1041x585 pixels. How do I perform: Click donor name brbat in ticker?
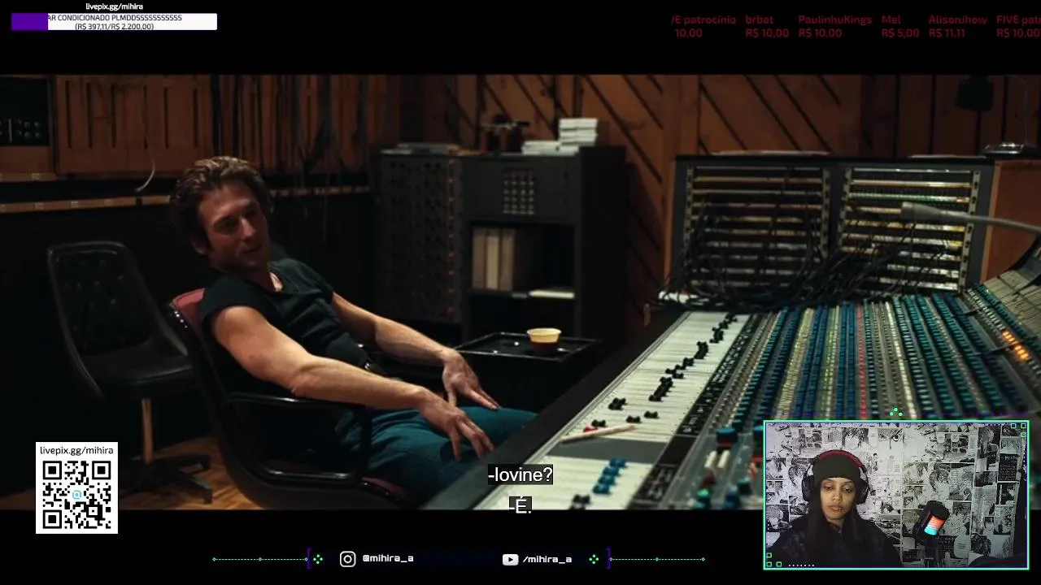[759, 19]
